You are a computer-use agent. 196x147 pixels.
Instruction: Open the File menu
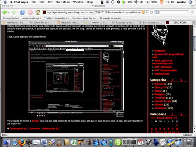click(x=34, y=2)
